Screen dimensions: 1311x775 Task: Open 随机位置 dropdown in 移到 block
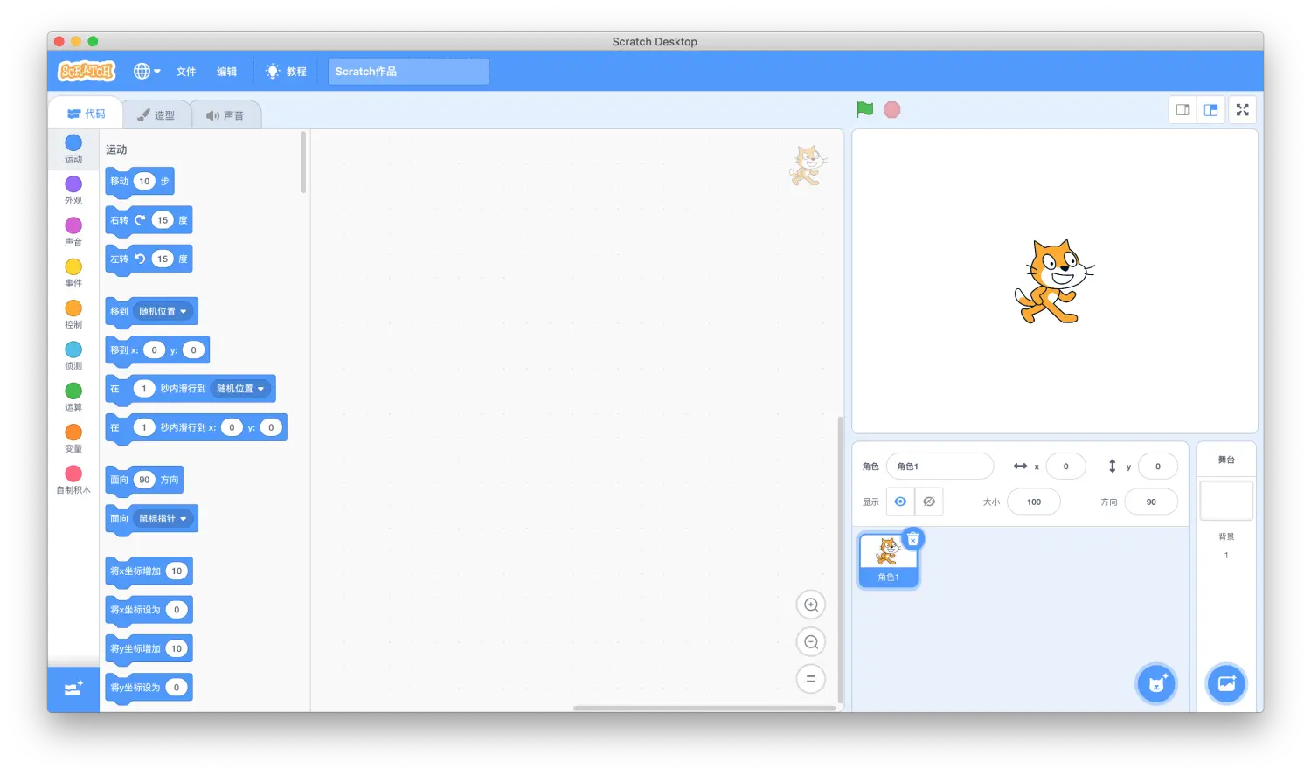[163, 311]
